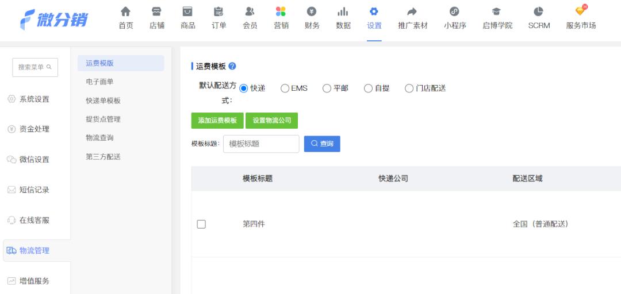The width and height of the screenshot is (621, 294).
Task: Select the 自提 pickup radio button
Action: (368, 88)
